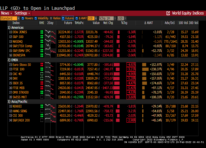206x148 pixels.
Task: Expand the 10D AVAT period dropdown
Action: pos(91,18)
